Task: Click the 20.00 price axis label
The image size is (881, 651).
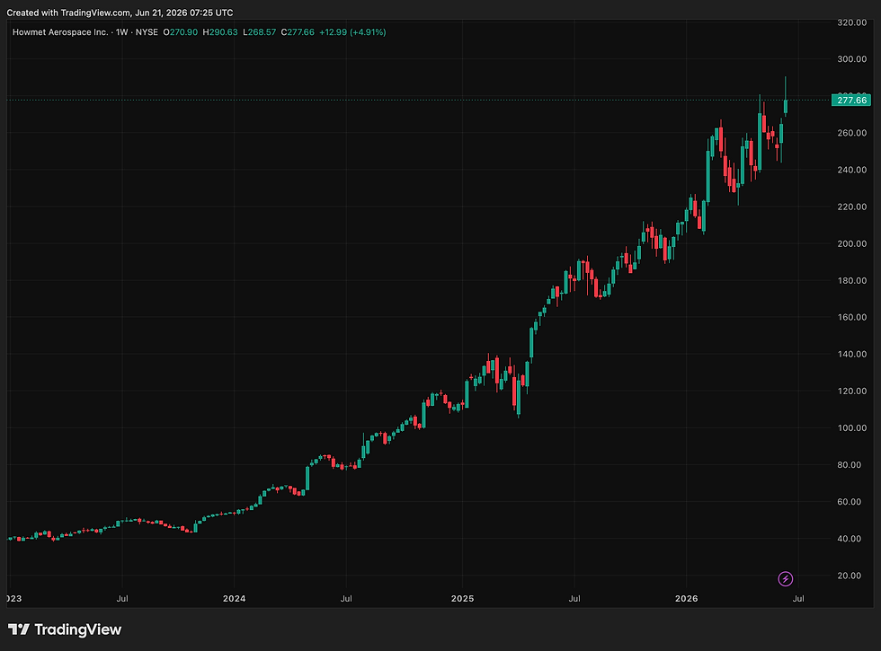Action: pos(849,576)
